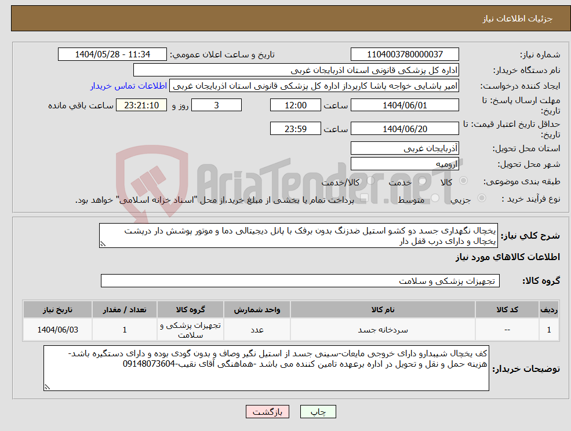Image resolution: width=571 pixels, height=431 pixels.
Task: Select the Islamic treasury payment radio
Action: (365, 198)
